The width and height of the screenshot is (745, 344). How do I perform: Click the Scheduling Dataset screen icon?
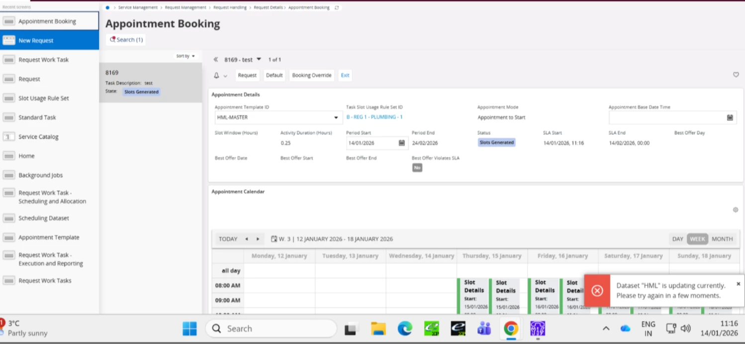pyautogui.click(x=9, y=218)
